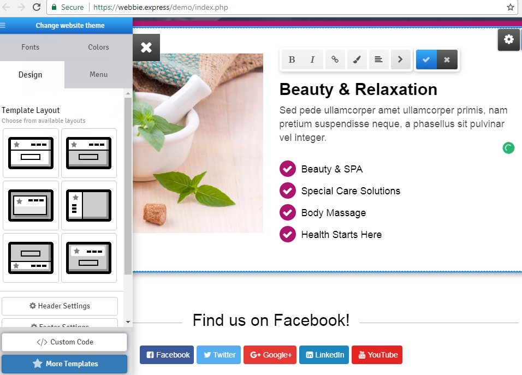Open Header Settings
Viewport: 522px width, 375px height.
60,306
